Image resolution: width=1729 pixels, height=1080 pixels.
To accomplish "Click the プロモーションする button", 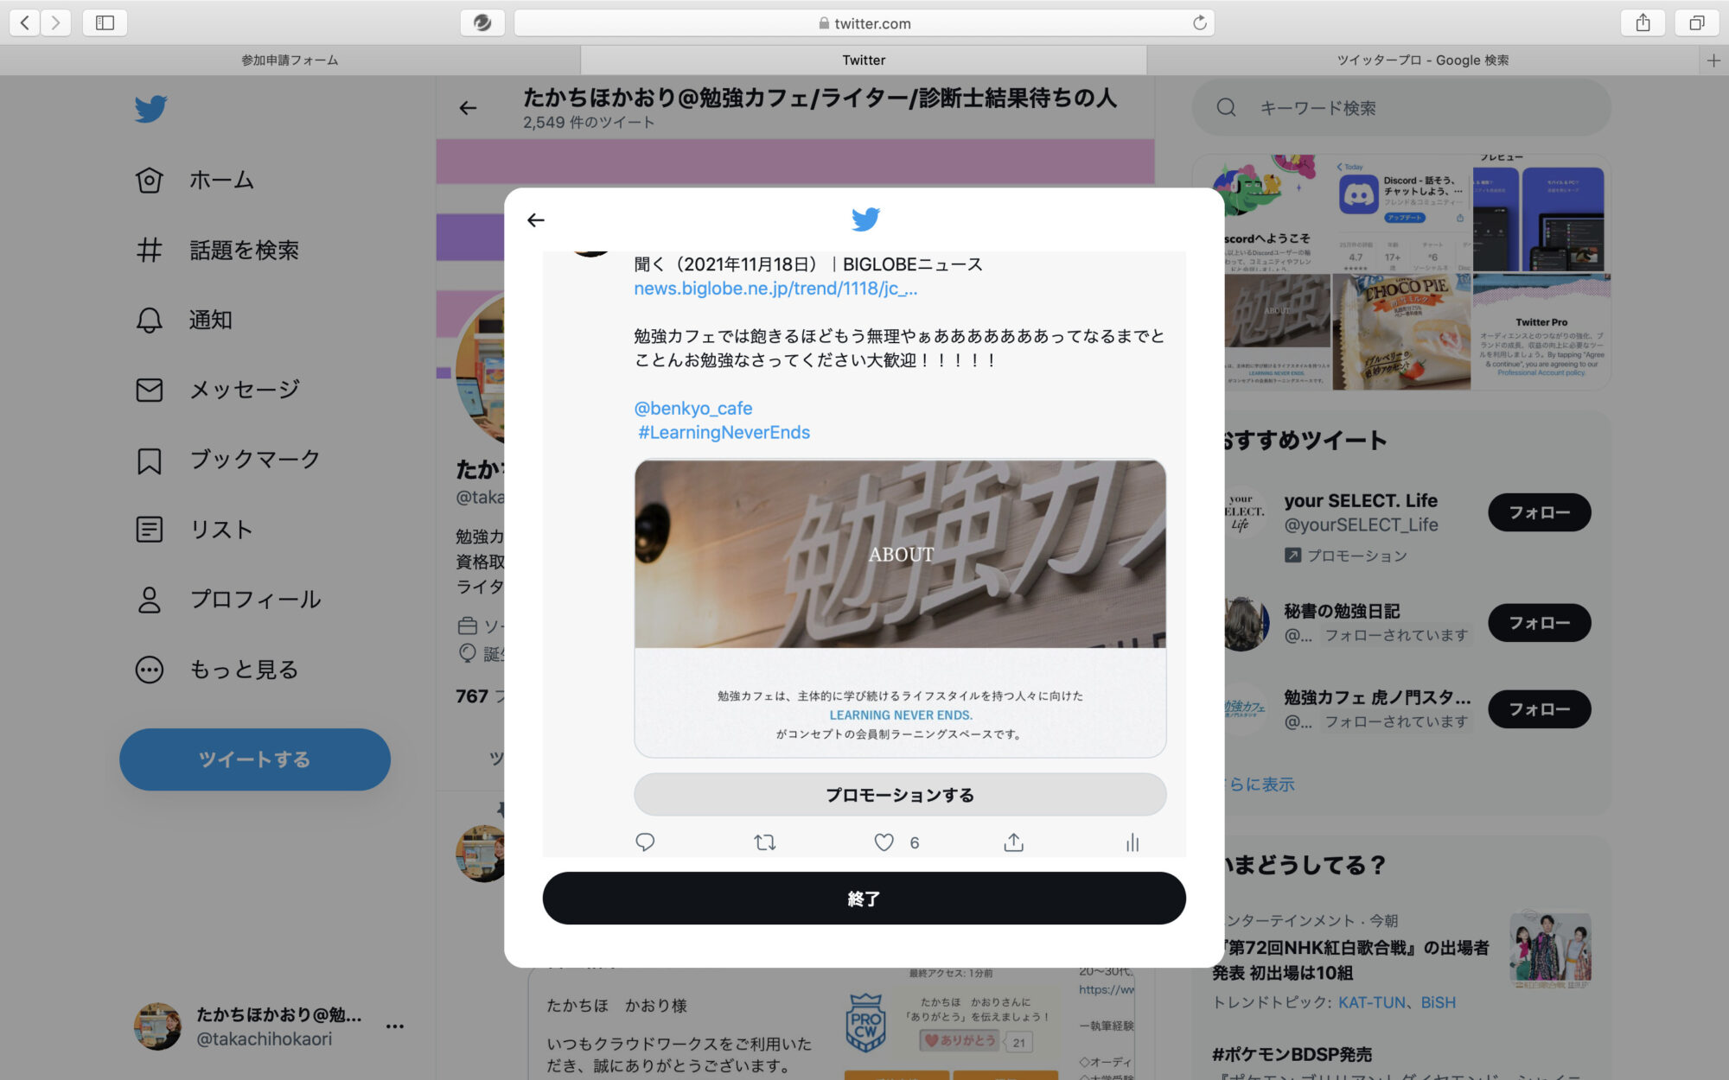I will click(900, 795).
